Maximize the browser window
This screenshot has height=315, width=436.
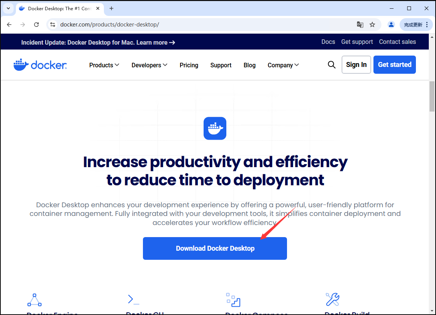click(x=409, y=8)
